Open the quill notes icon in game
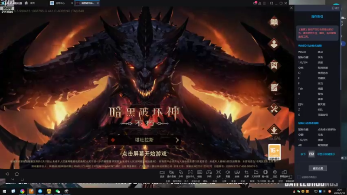The image size is (347, 195). coord(274,87)
